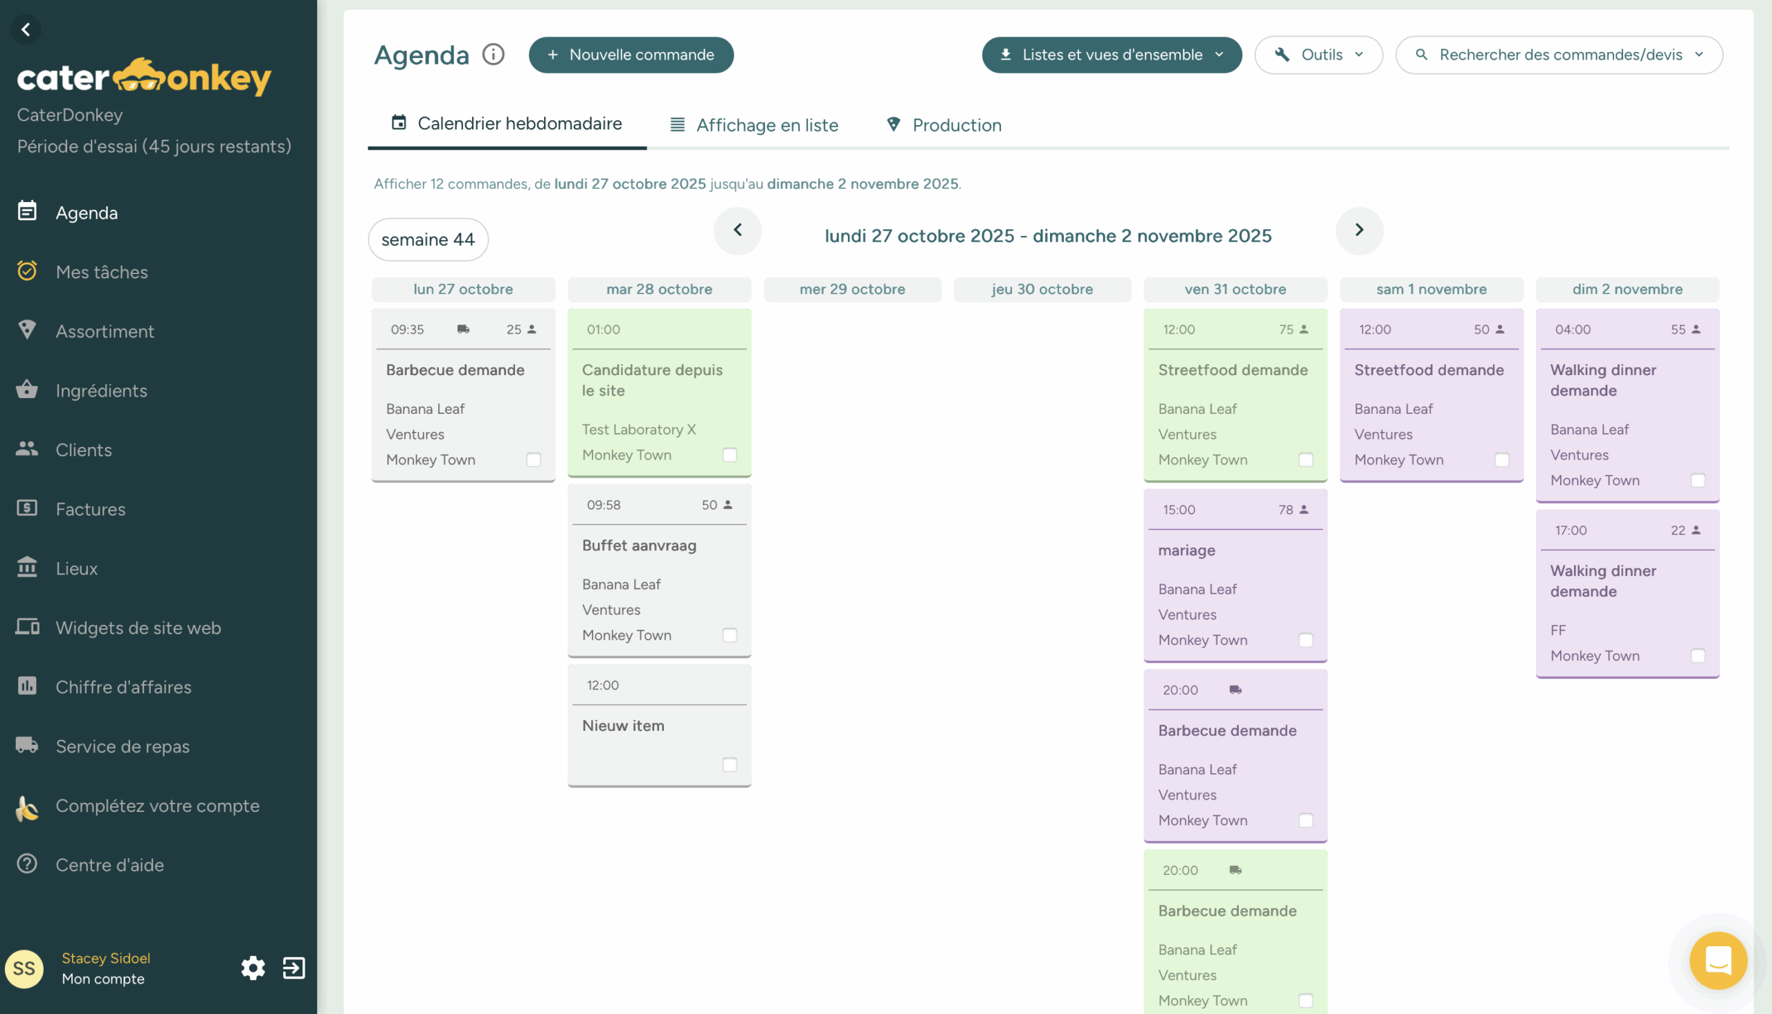Click Nouvelle commande button
The height and width of the screenshot is (1014, 1772).
pos(631,54)
